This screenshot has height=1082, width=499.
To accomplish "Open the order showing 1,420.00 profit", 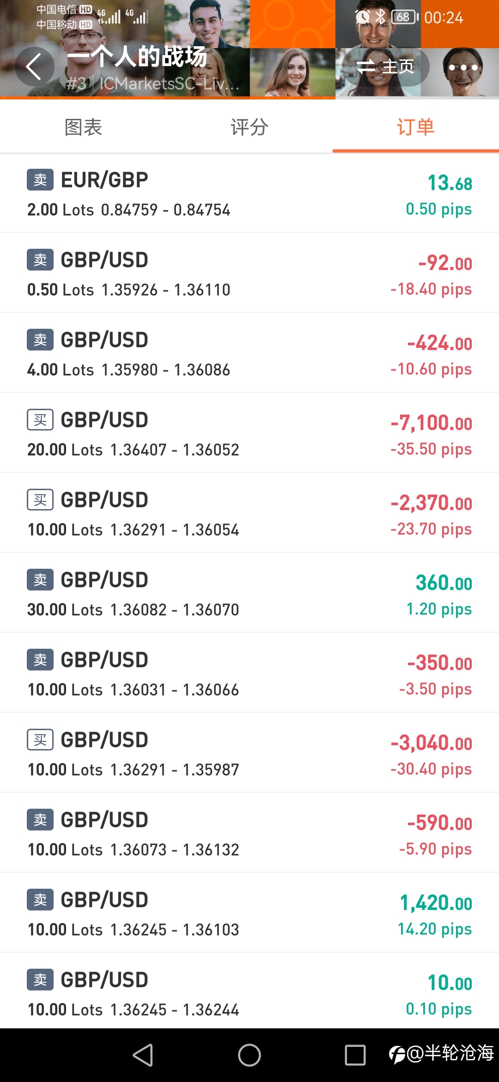I will click(x=249, y=913).
